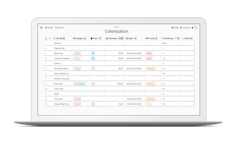Click the notifications bell icon
Viewport: 236px width, 144px height.
click(192, 28)
